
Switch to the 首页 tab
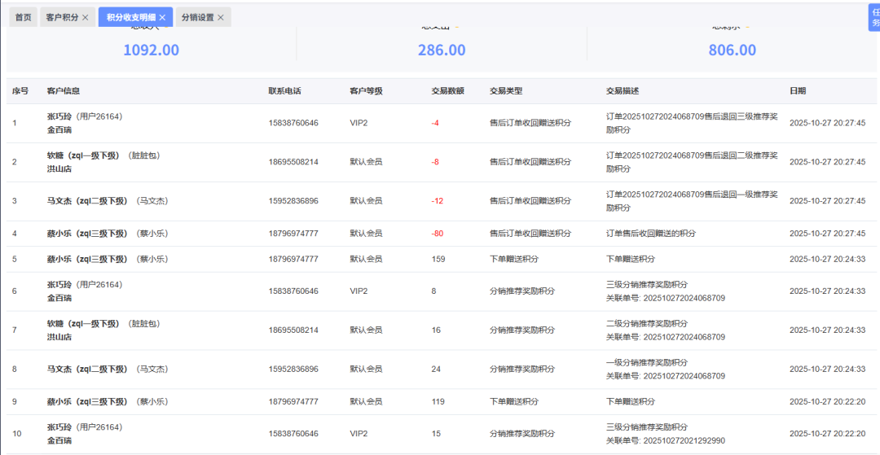24,17
